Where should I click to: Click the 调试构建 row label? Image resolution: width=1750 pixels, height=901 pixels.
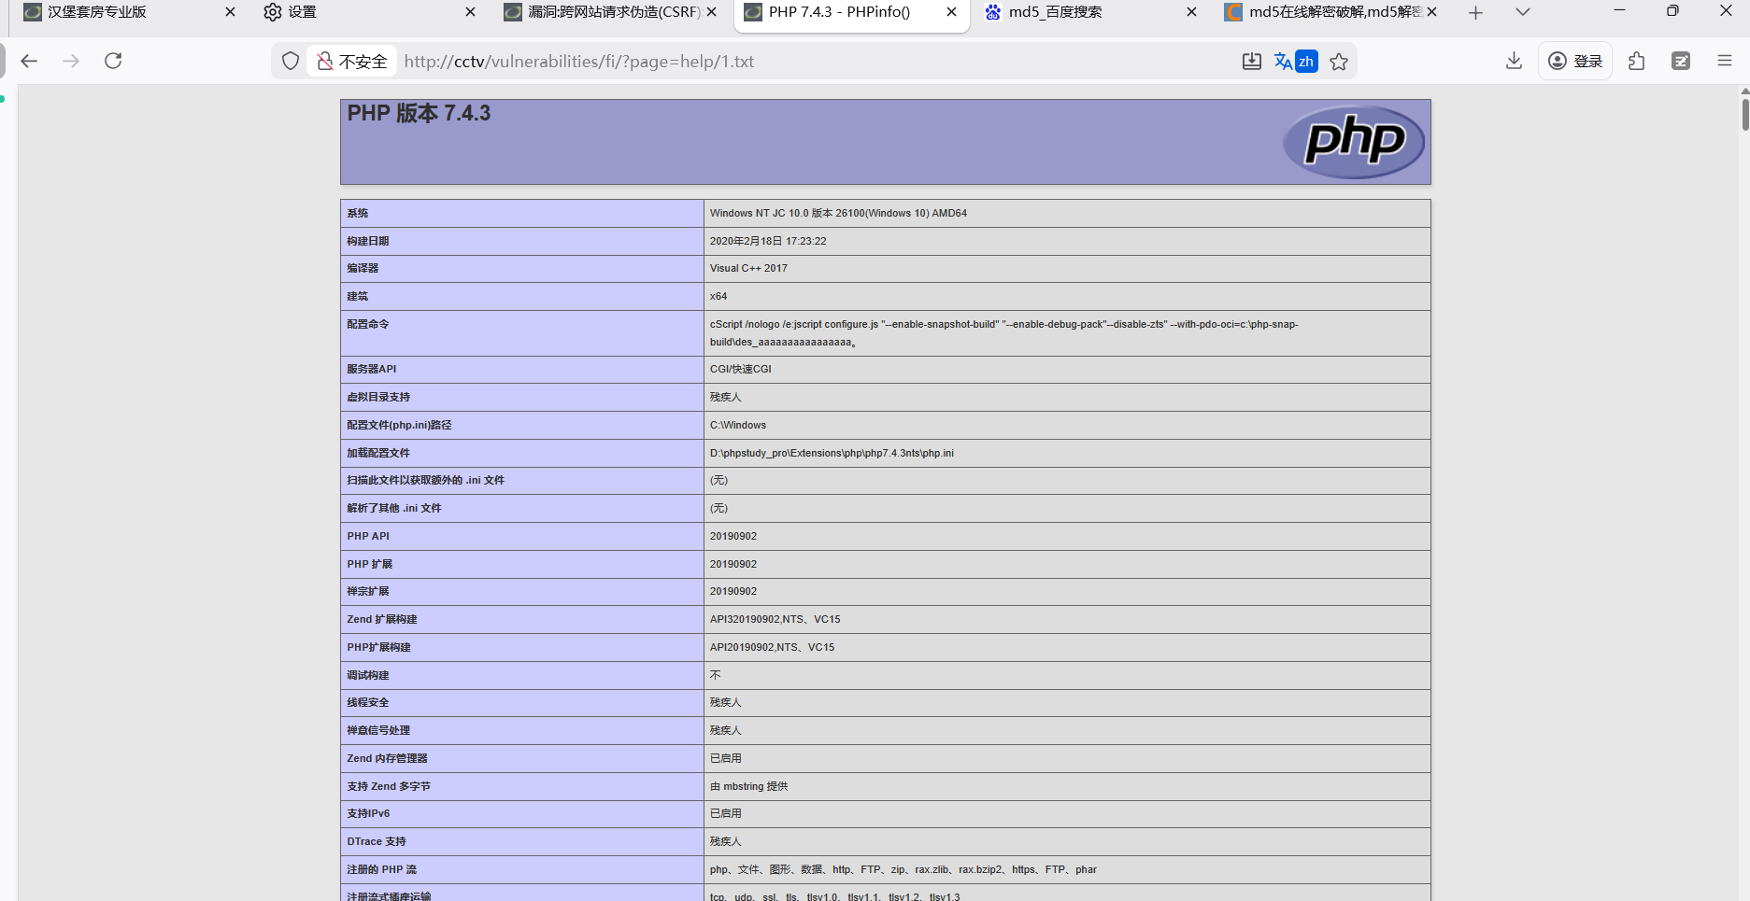[x=368, y=675]
